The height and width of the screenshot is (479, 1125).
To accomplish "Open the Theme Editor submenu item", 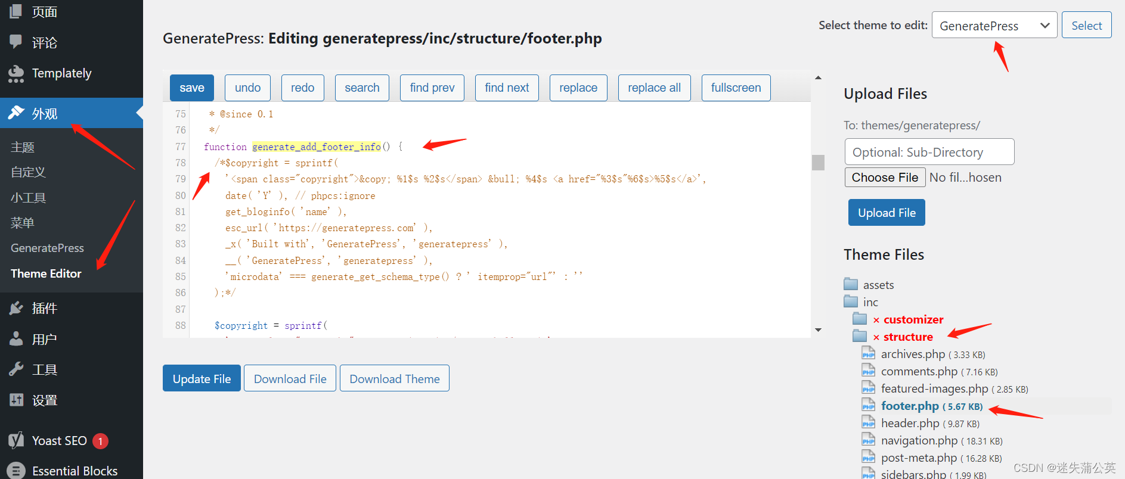I will click(46, 273).
